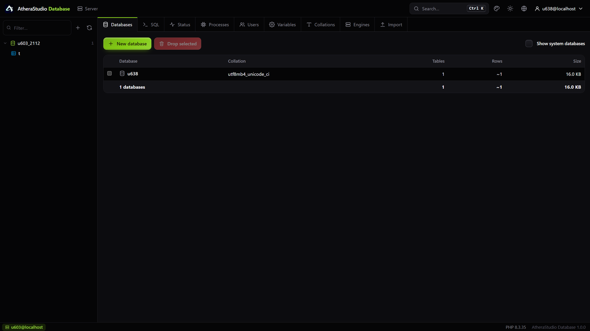Viewport: 590px width, 331px height.
Task: Click the refresh icon in sidebar
Action: 89,28
